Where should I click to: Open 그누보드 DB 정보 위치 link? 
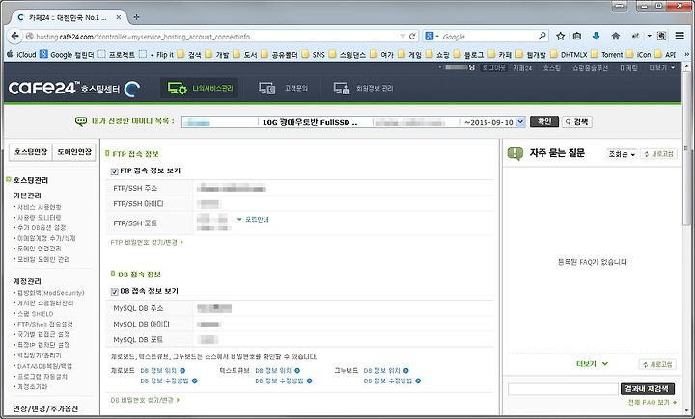pyautogui.click(x=381, y=370)
